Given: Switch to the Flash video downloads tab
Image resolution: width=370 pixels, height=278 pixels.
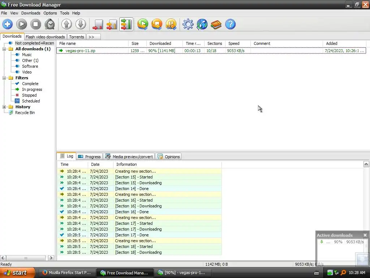Looking at the screenshot, I should coord(45,37).
